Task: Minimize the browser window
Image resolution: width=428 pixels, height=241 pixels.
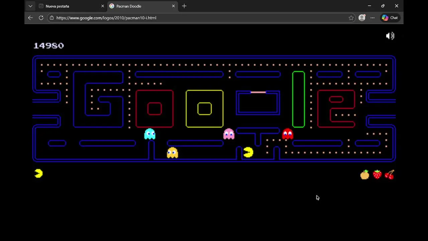Action: [x=369, y=6]
